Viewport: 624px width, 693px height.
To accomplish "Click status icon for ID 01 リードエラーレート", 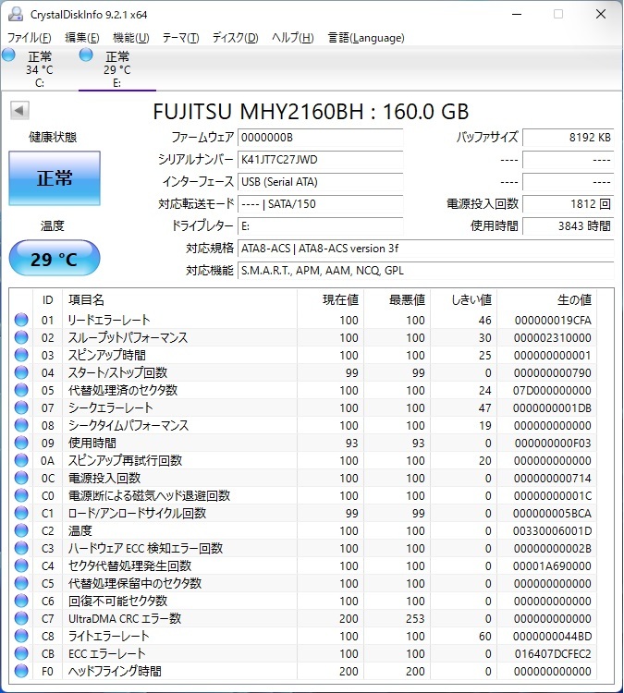I will pyautogui.click(x=21, y=320).
